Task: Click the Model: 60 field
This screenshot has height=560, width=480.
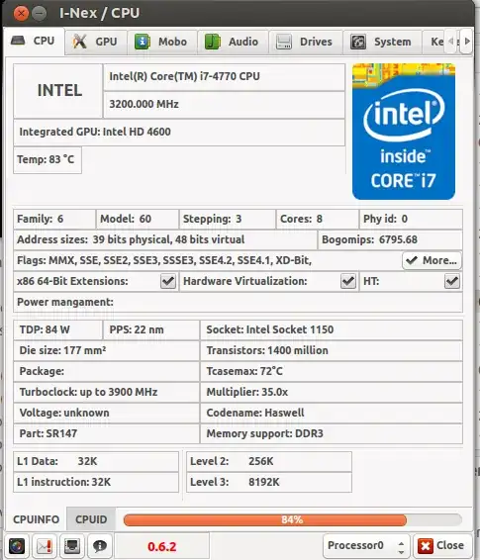Action: (138, 219)
